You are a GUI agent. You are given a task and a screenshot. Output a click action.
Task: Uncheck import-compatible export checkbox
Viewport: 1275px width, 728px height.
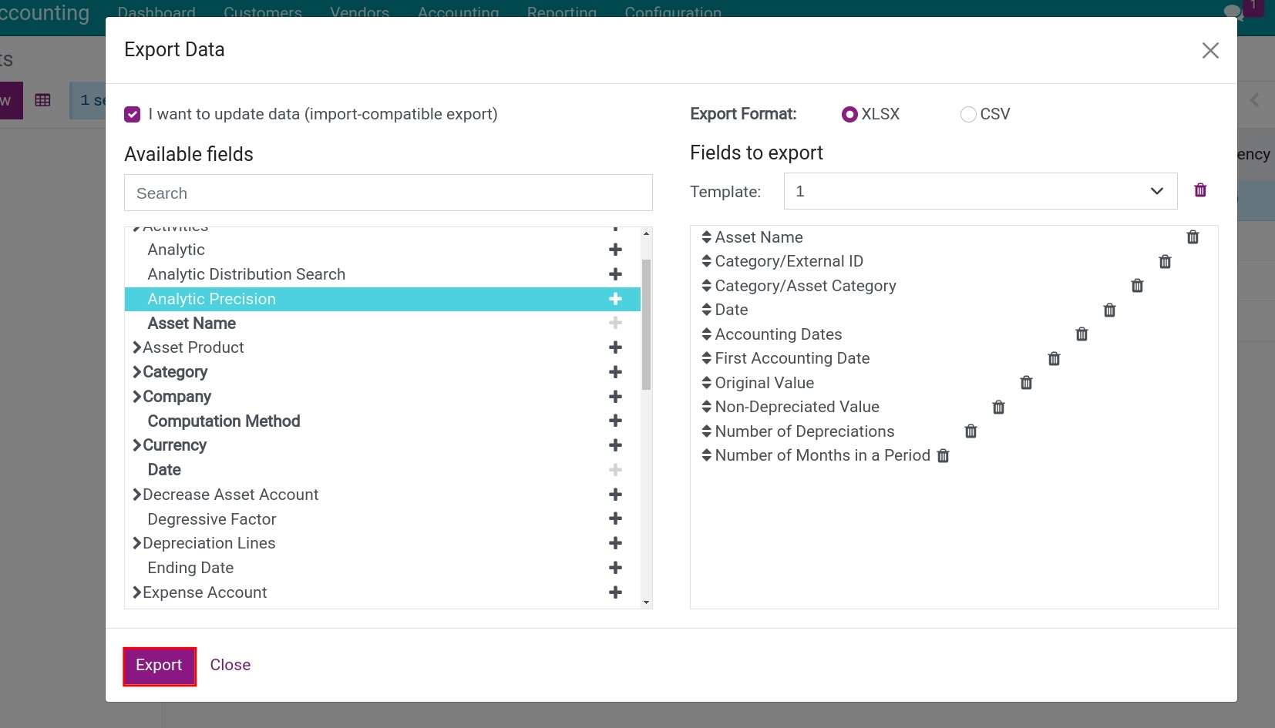133,115
